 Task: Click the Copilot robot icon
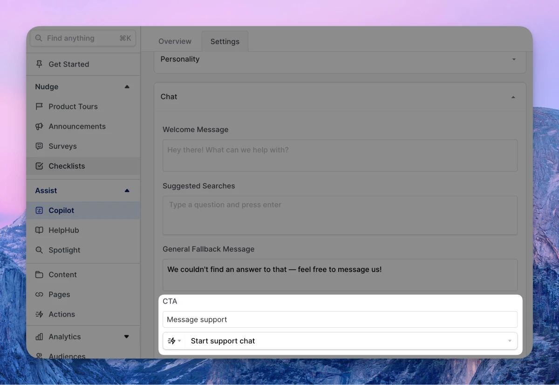coord(39,210)
